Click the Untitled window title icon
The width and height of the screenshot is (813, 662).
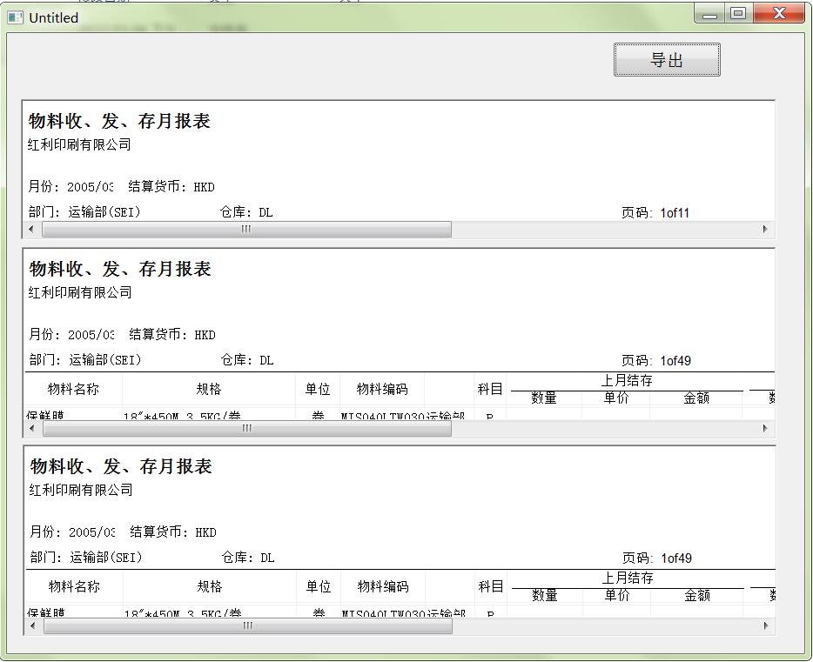click(x=15, y=17)
